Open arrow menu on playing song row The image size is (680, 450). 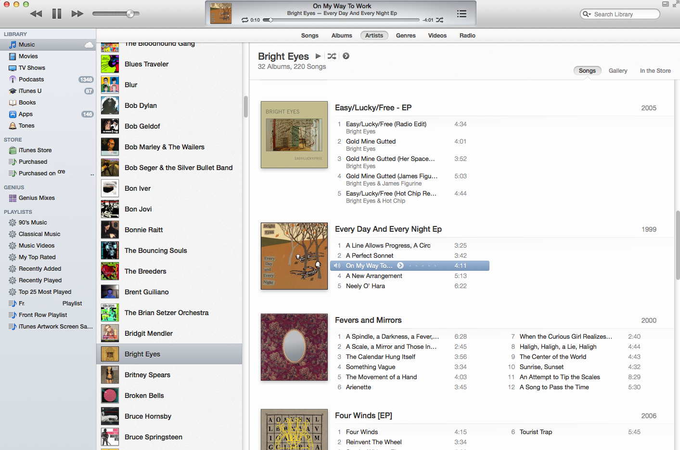point(400,265)
